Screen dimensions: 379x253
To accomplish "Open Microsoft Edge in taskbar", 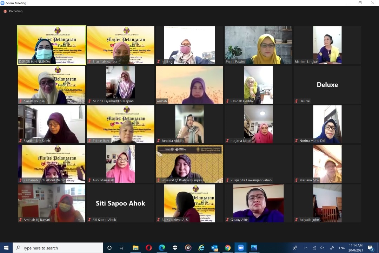I will (x=162, y=248).
